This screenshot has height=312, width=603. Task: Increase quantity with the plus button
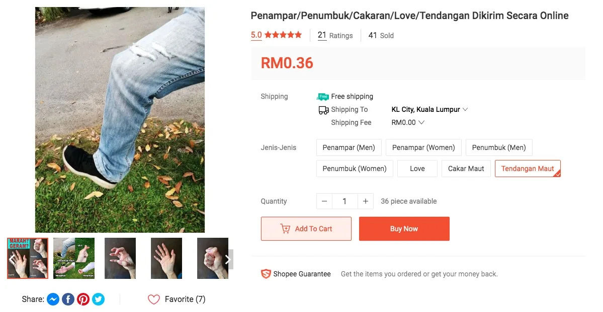click(366, 201)
